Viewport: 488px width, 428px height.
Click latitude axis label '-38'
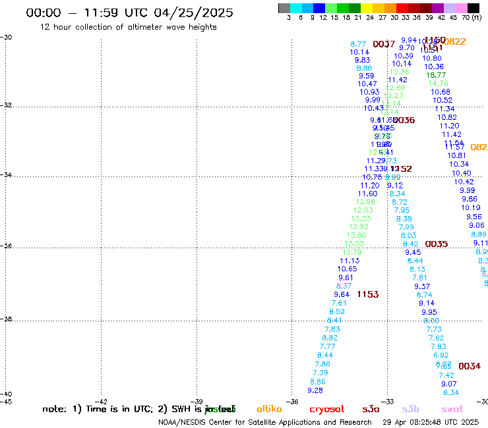point(6,319)
